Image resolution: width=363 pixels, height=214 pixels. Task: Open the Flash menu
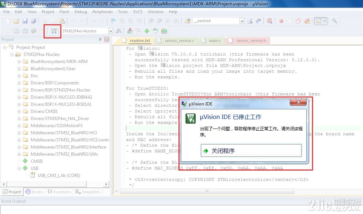click(64, 12)
